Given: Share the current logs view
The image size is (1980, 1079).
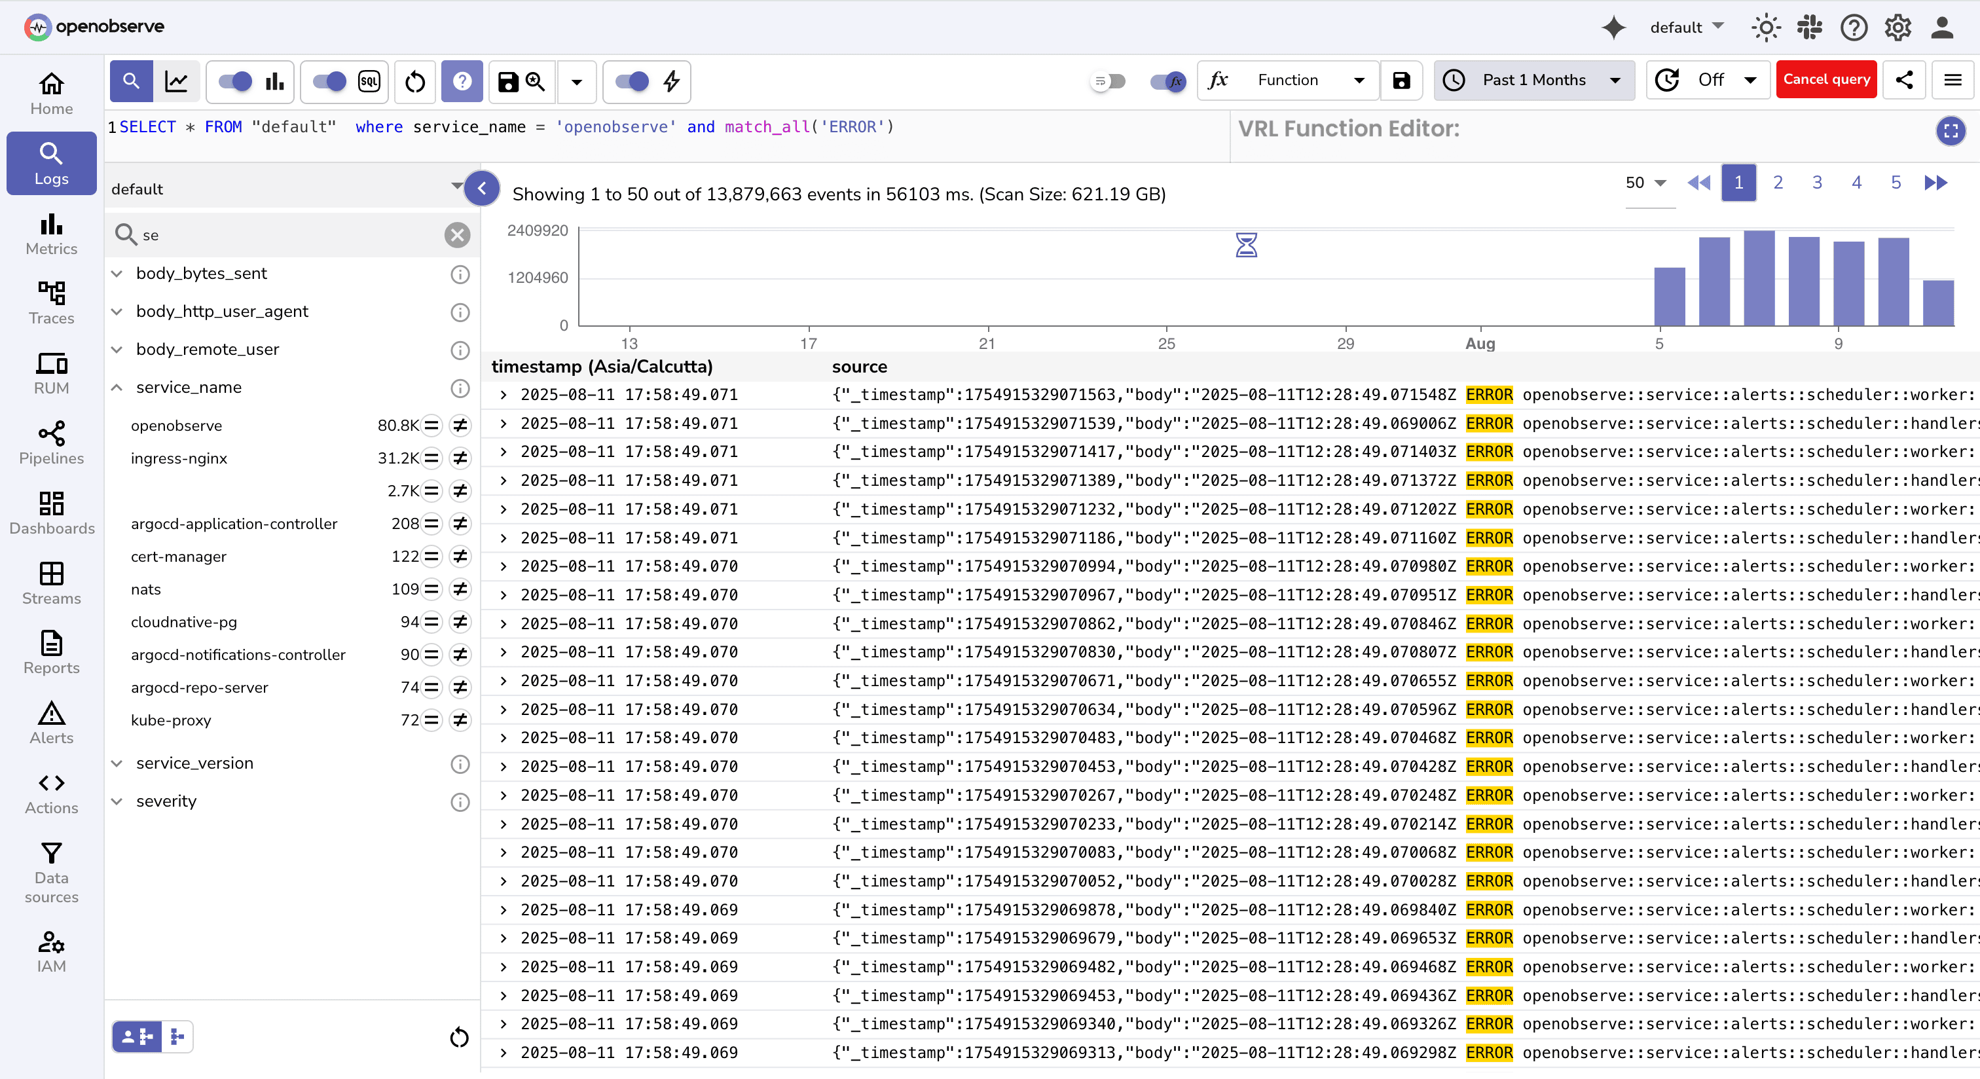Looking at the screenshot, I should tap(1905, 80).
